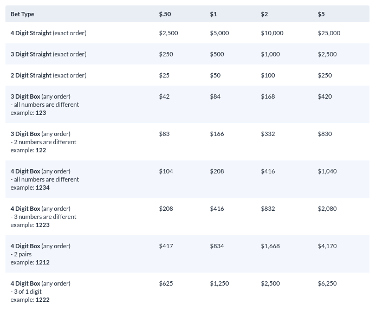Click the 4 Digit Straight row label
Screen dimensions: 376x310
[x=48, y=33]
